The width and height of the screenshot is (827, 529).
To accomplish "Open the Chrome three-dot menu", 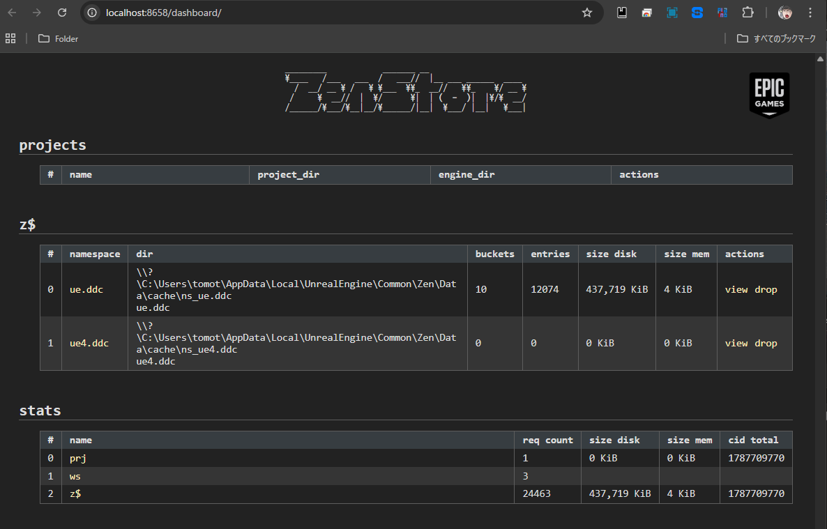I will (810, 13).
